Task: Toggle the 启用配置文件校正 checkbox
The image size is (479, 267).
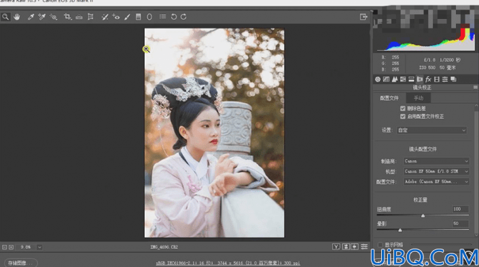Action: (403, 117)
